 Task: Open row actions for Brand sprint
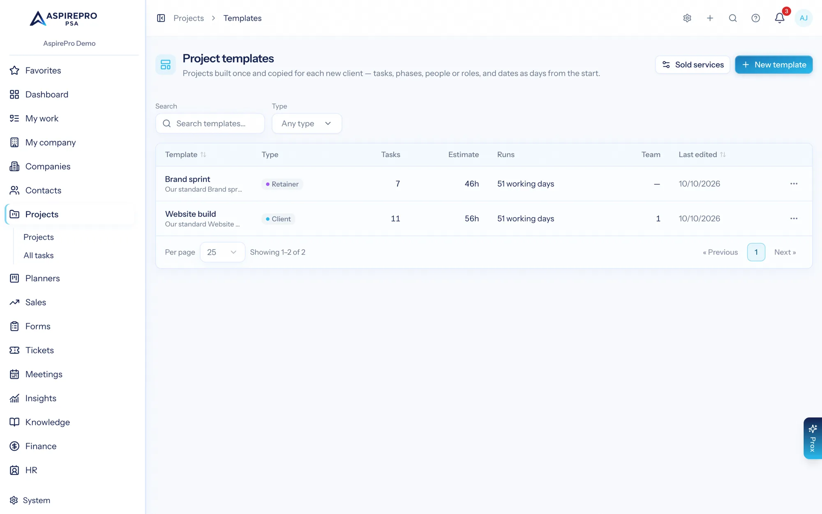[794, 184]
